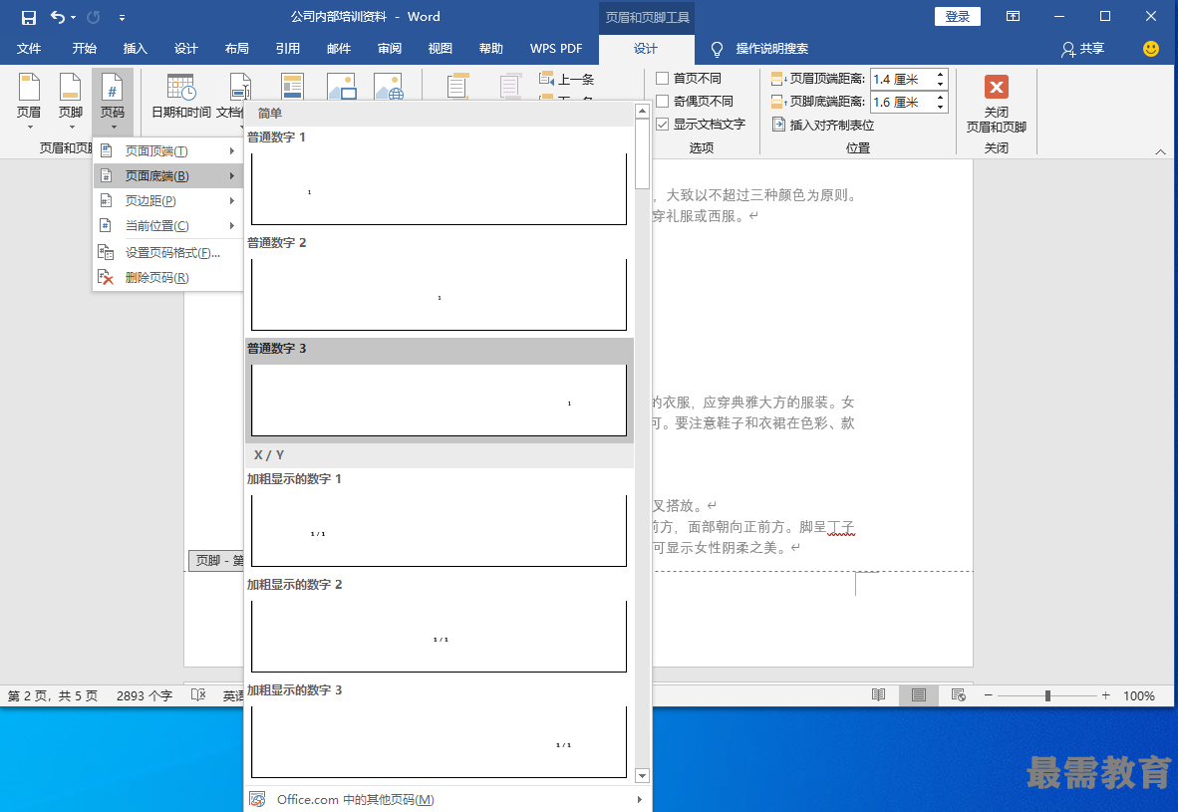Viewport: 1178px width, 812px height.
Task: Switch to Read Mode view icon
Action: (878, 695)
